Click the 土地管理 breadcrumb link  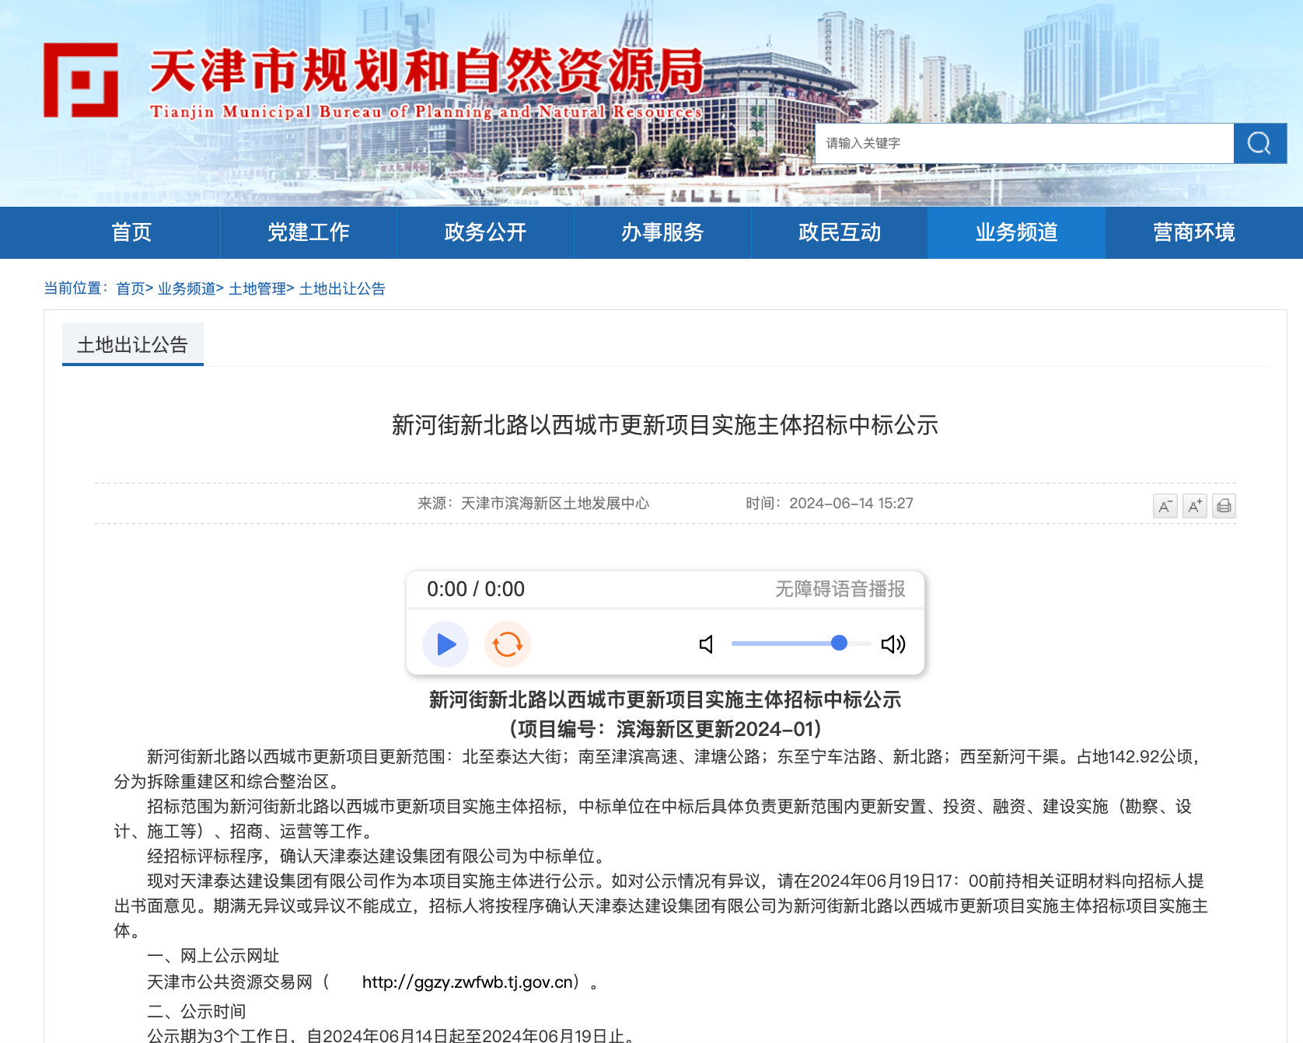[257, 288]
